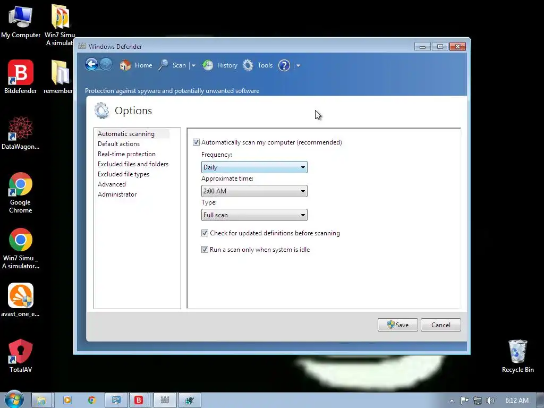The image size is (544, 408).
Task: Click the Home toolbar label
Action: click(143, 65)
